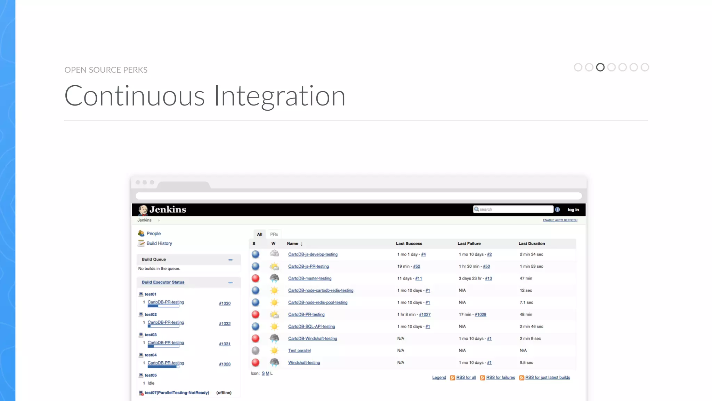Click the RSS feed icon beside RSS for failures
The height and width of the screenshot is (401, 712).
[x=483, y=378]
